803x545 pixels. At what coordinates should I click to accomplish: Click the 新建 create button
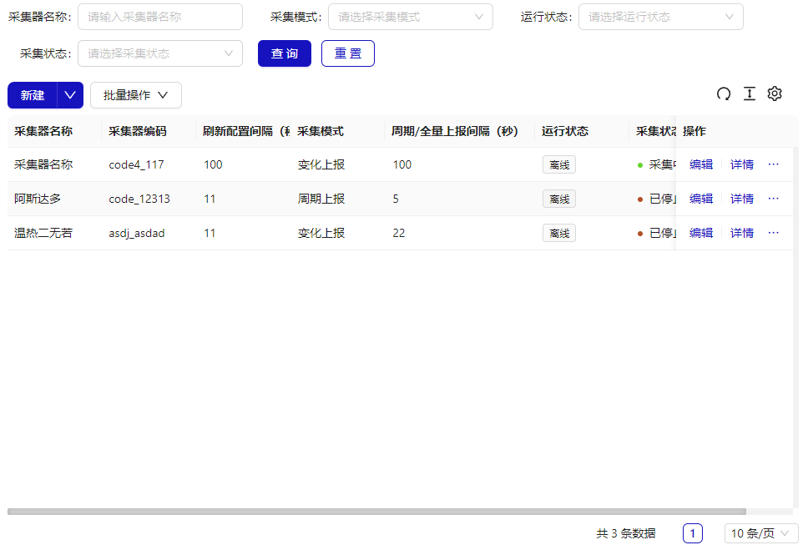pyautogui.click(x=33, y=95)
